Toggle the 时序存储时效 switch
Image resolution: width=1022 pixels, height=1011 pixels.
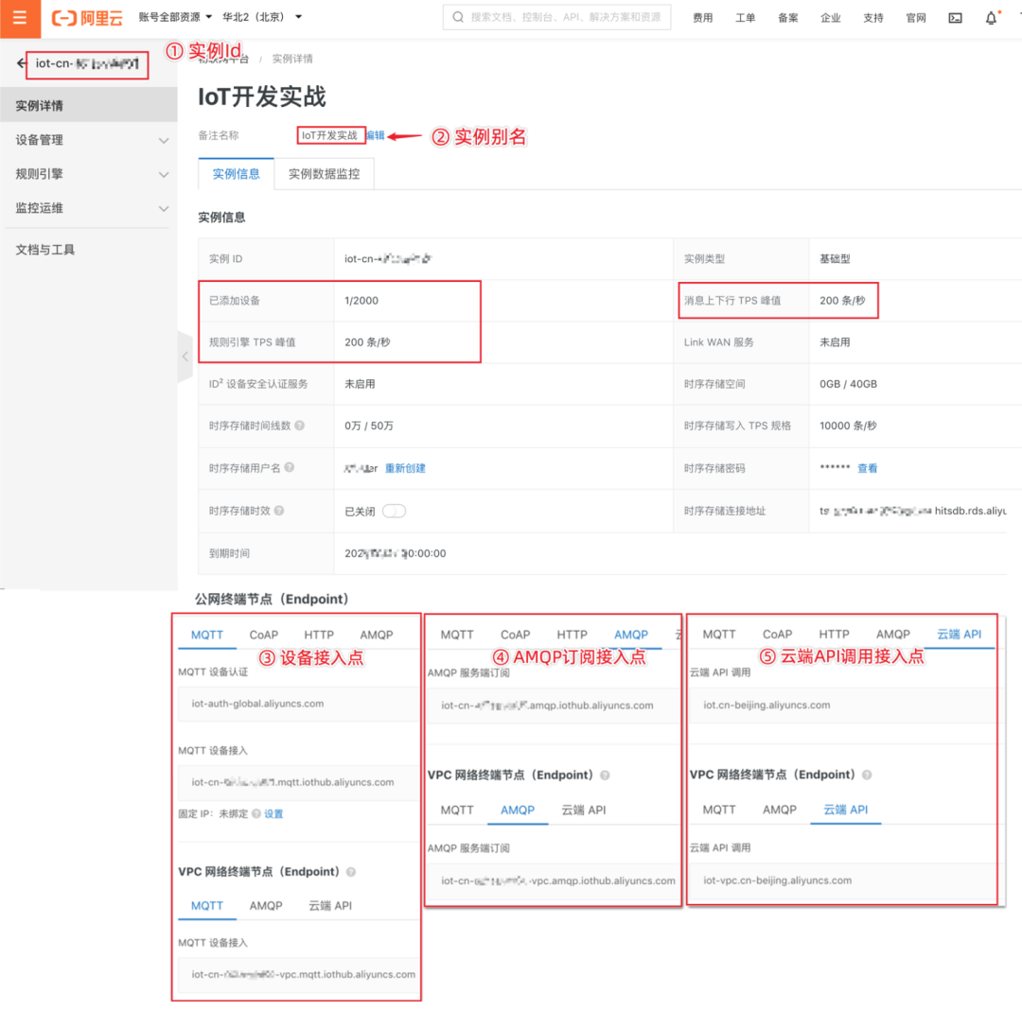click(394, 512)
